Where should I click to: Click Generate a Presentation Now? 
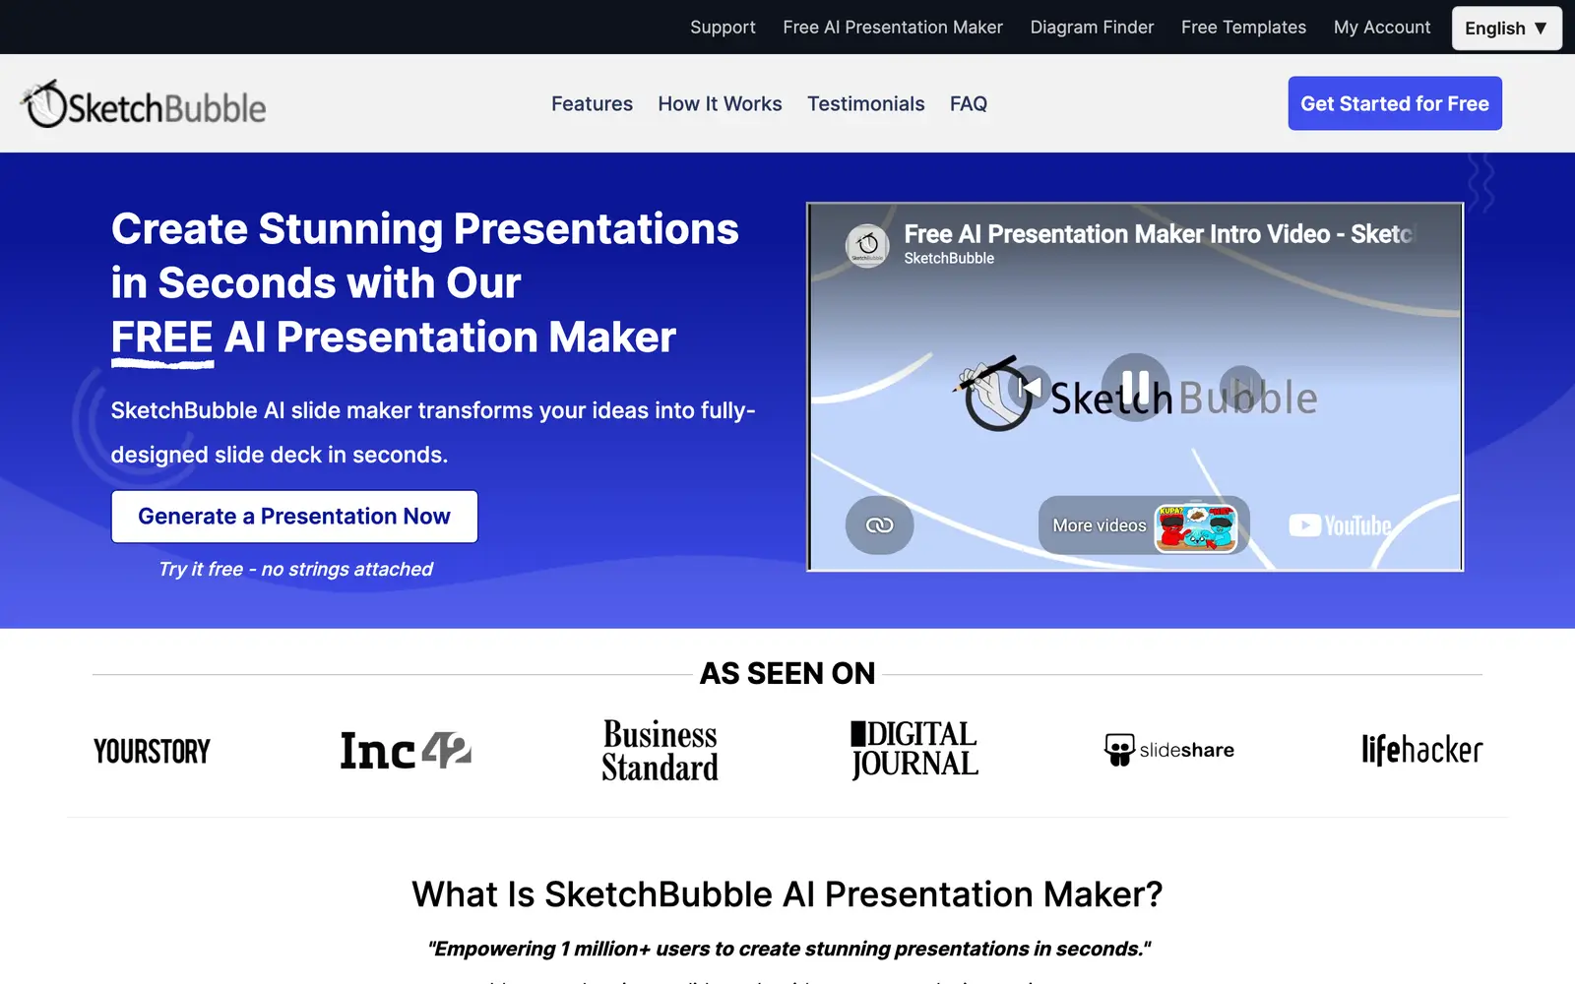[294, 517]
